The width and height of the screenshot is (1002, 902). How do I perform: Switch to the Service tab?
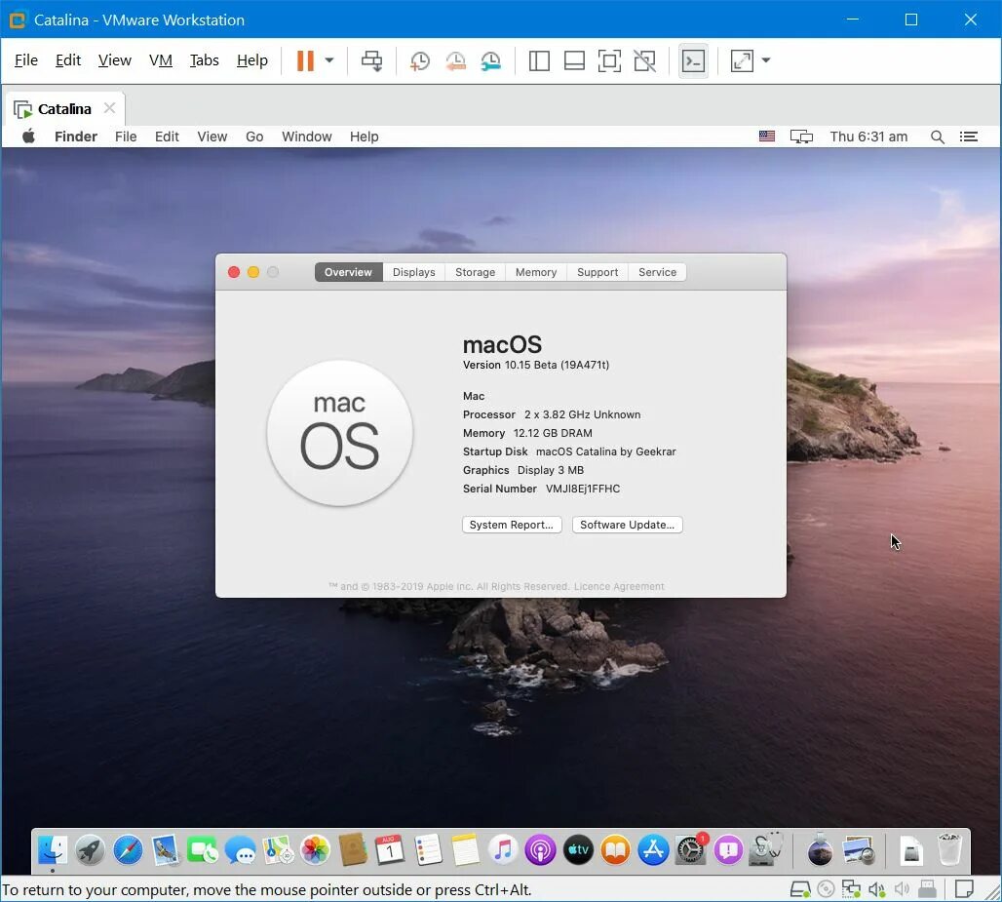658,272
